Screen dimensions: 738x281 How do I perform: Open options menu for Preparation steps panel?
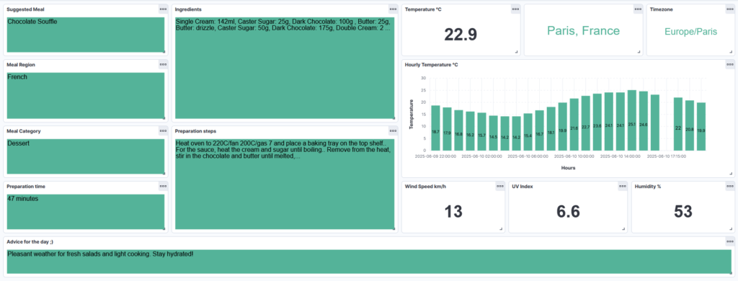pyautogui.click(x=393, y=131)
